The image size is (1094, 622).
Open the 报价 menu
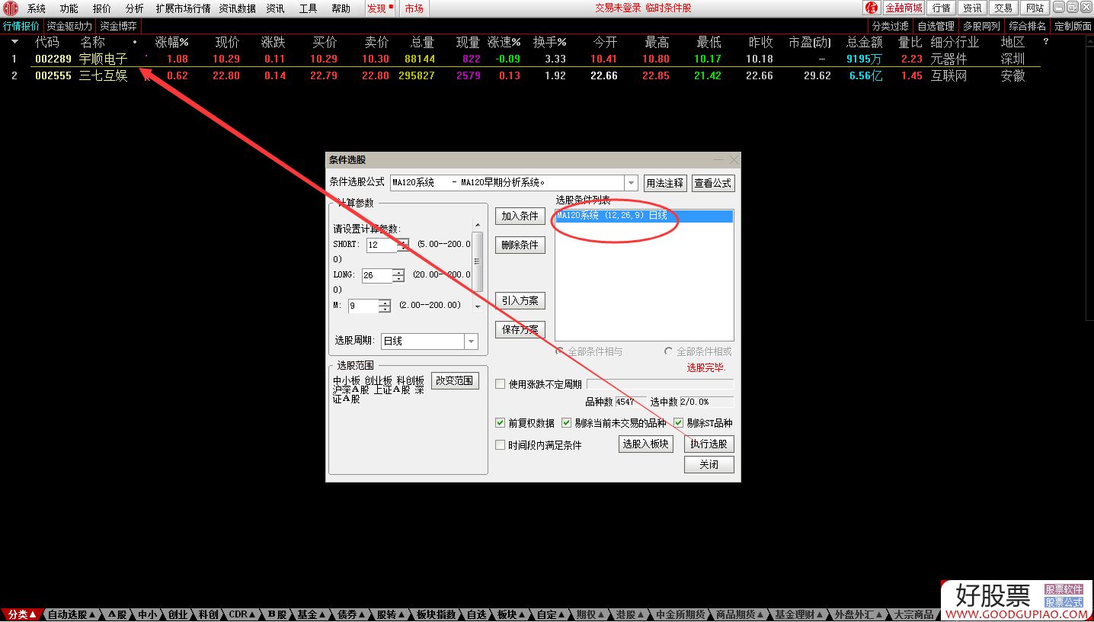[x=101, y=8]
